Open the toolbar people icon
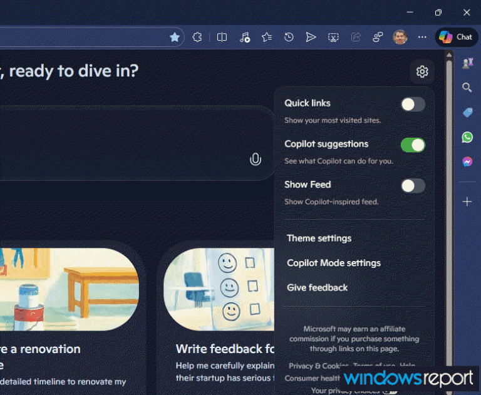Viewport: 481px width, 395px height. point(378,38)
